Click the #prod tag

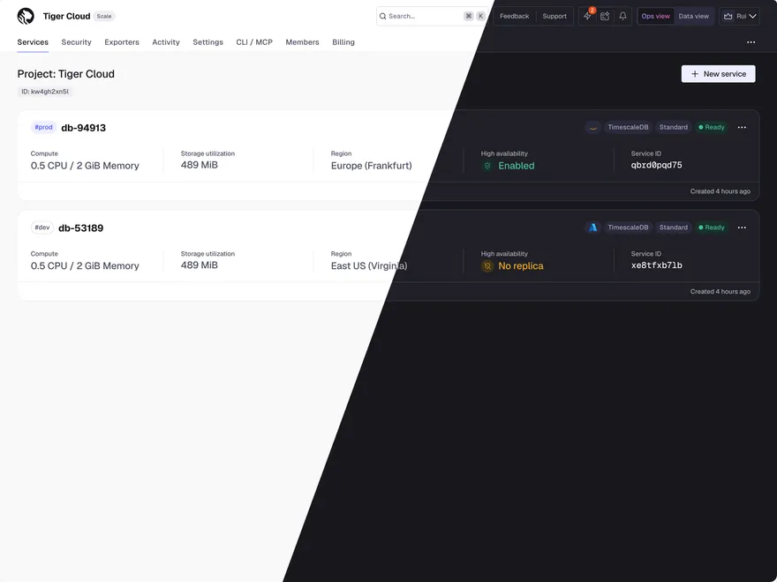click(43, 127)
